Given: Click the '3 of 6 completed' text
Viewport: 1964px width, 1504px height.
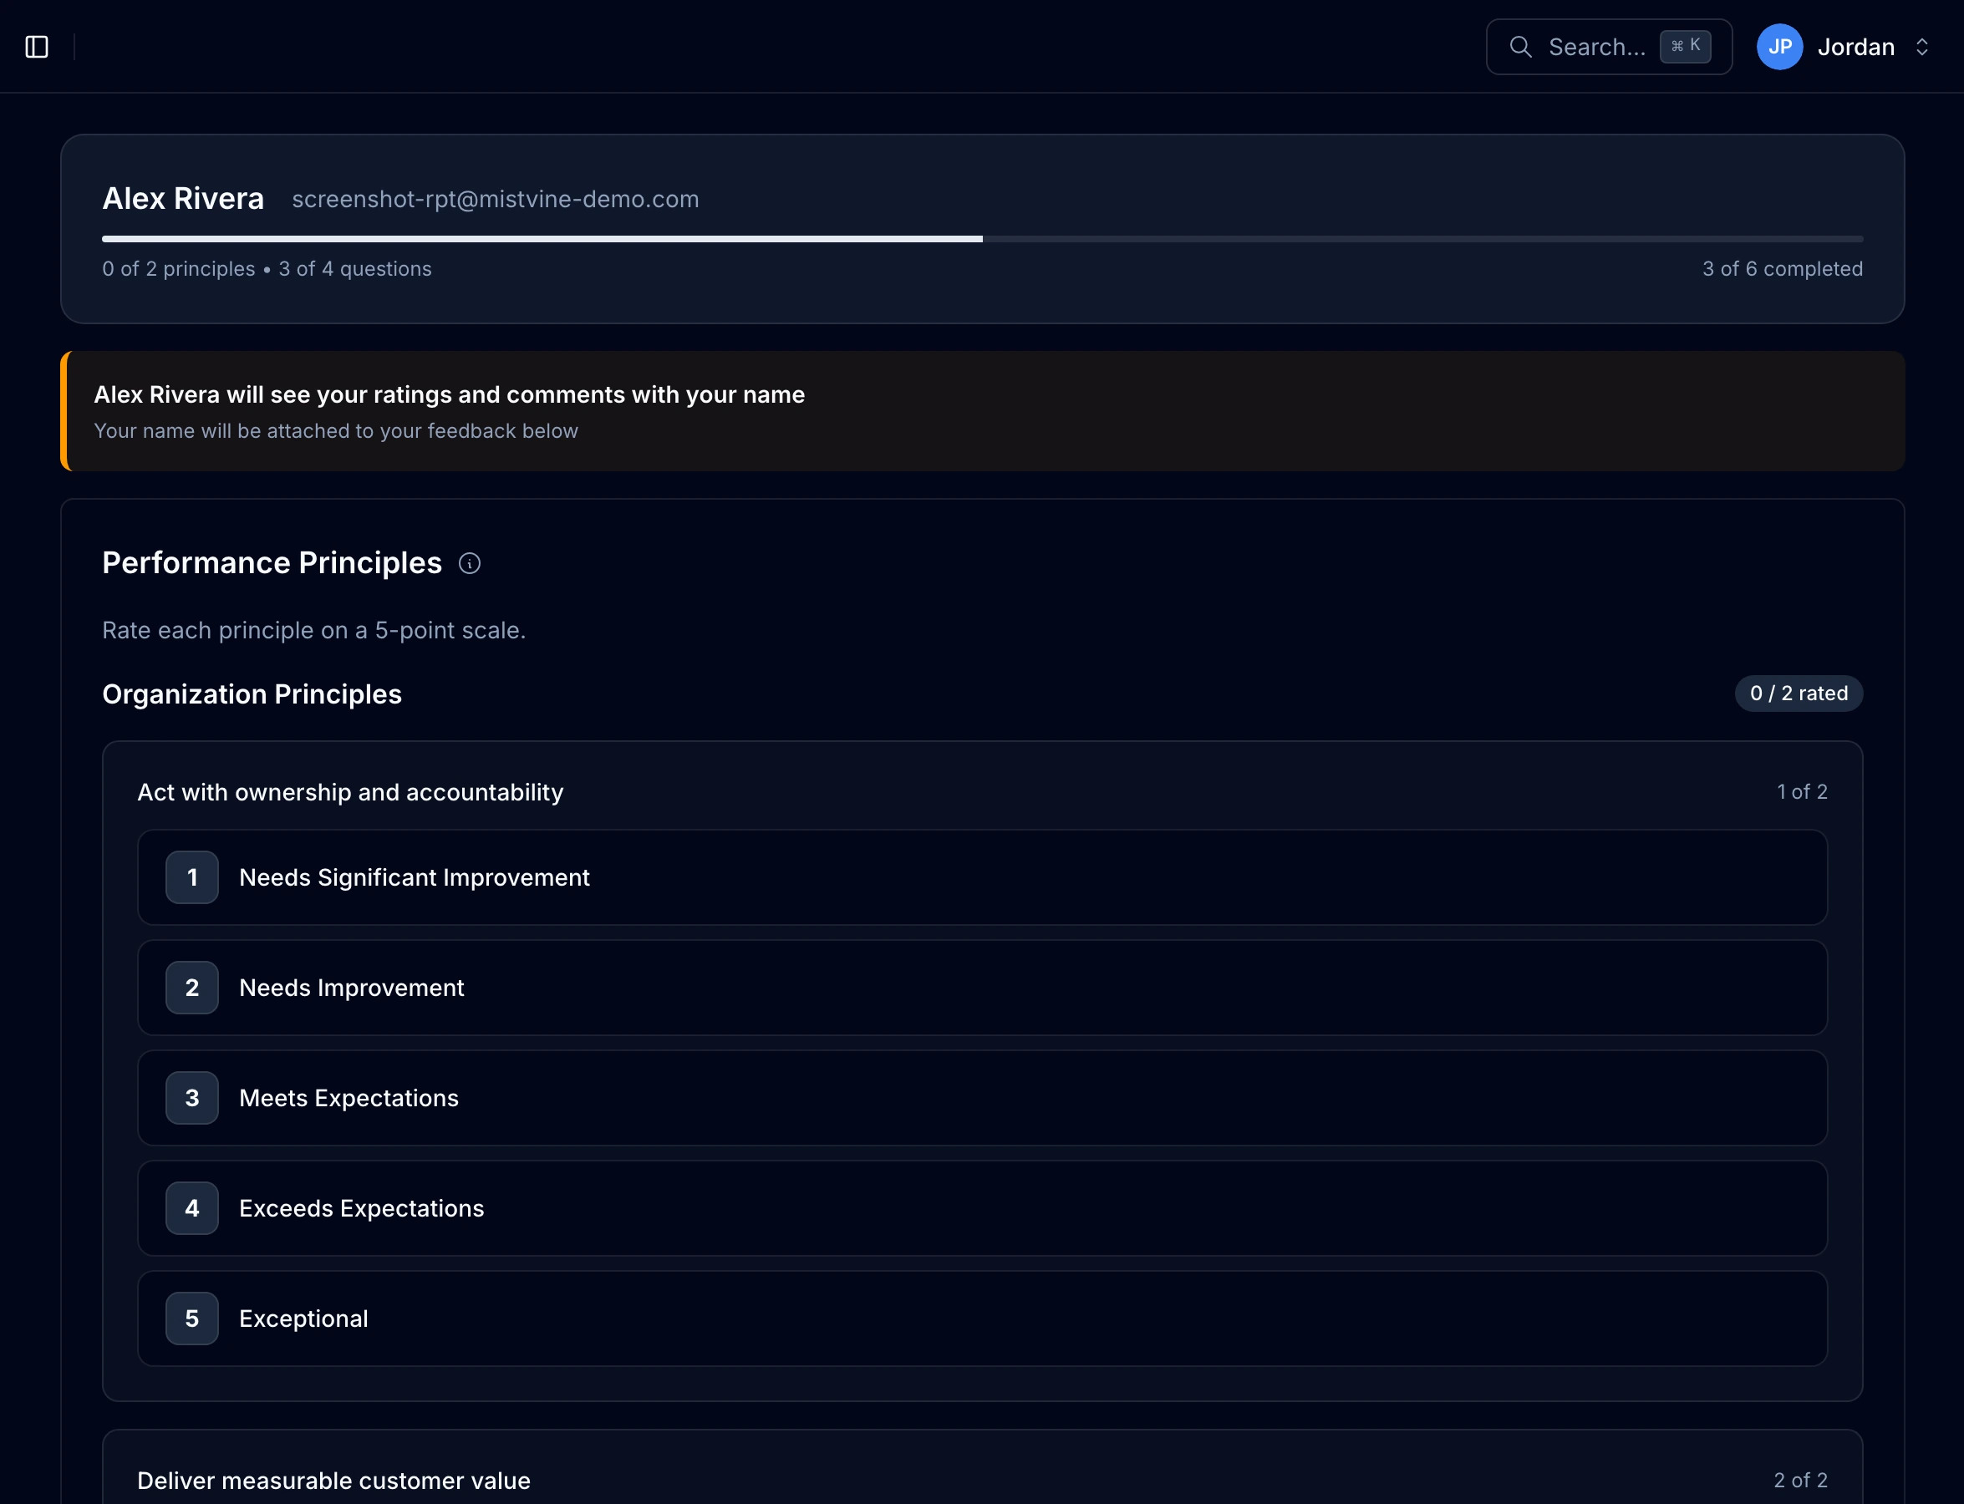Looking at the screenshot, I should [1782, 268].
